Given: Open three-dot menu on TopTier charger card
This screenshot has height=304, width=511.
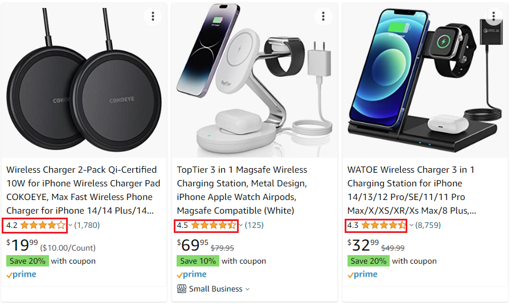Looking at the screenshot, I should (x=323, y=16).
